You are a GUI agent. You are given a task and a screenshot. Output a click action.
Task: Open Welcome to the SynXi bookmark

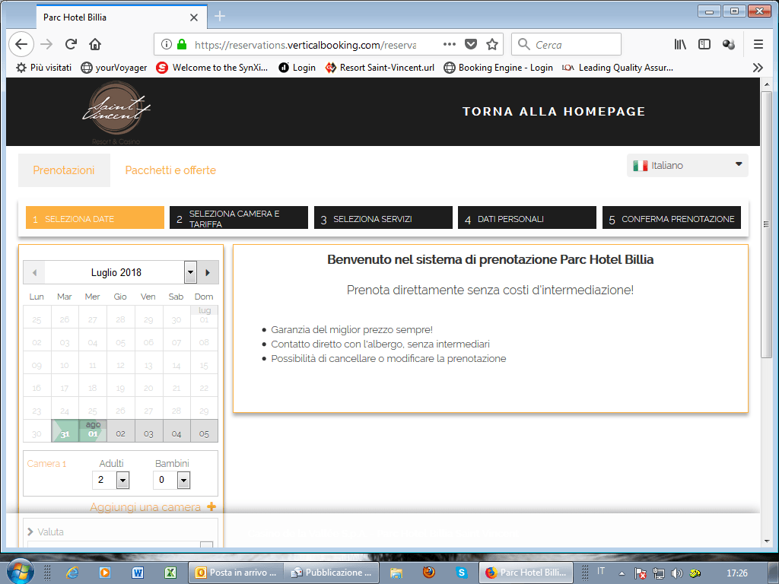pyautogui.click(x=212, y=68)
